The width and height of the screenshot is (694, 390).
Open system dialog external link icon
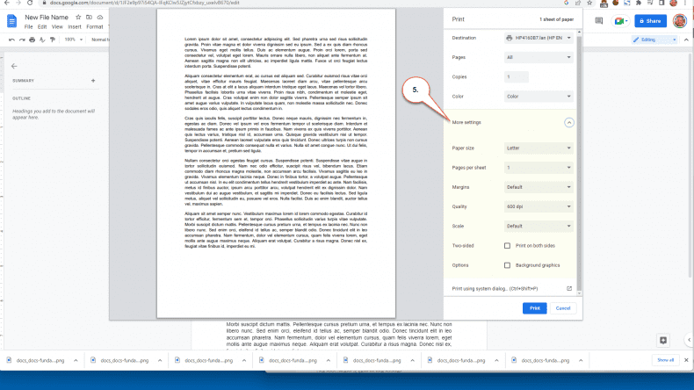569,289
